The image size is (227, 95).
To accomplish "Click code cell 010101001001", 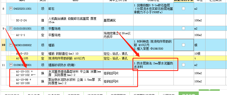I will pyautogui.click(x=22, y=29).
